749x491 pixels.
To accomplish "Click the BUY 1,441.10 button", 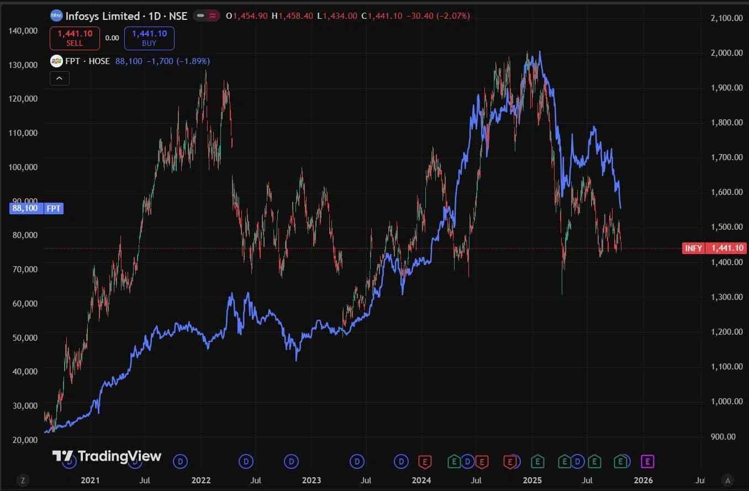I will [x=149, y=39].
